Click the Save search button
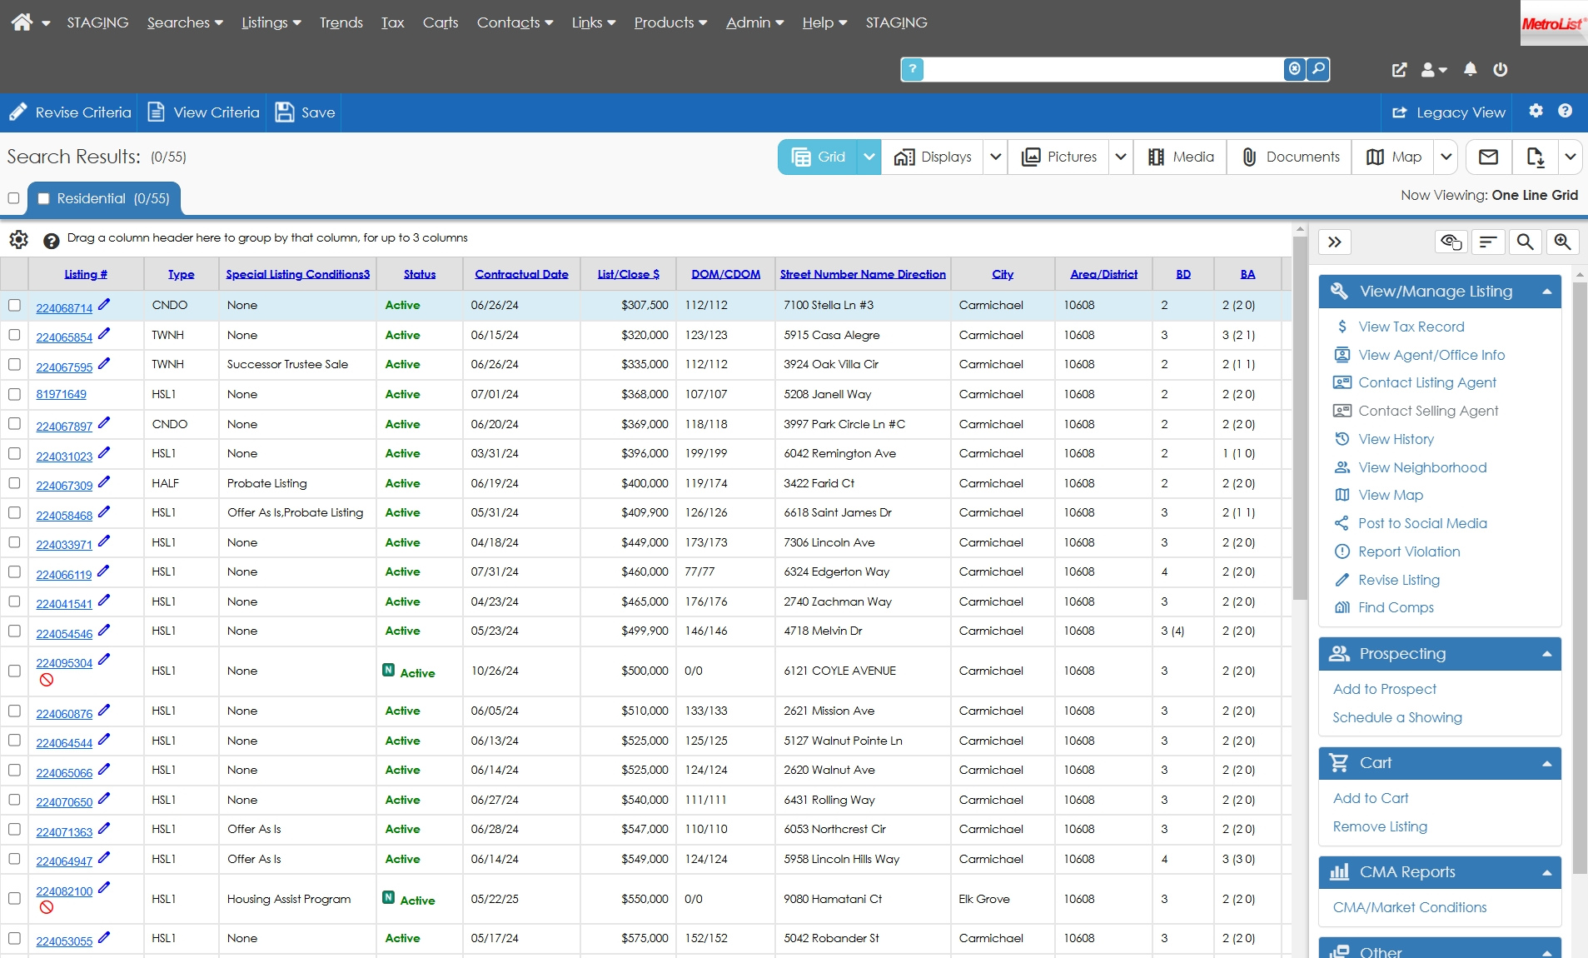1588x958 pixels. tap(305, 112)
